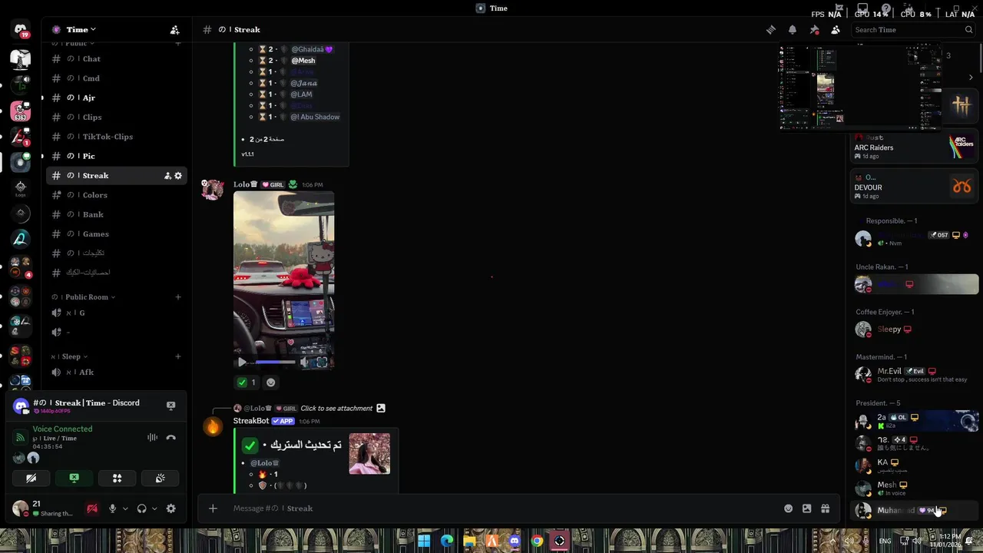The height and width of the screenshot is (553, 983).
Task: Open the Cmd channel
Action: [117, 78]
